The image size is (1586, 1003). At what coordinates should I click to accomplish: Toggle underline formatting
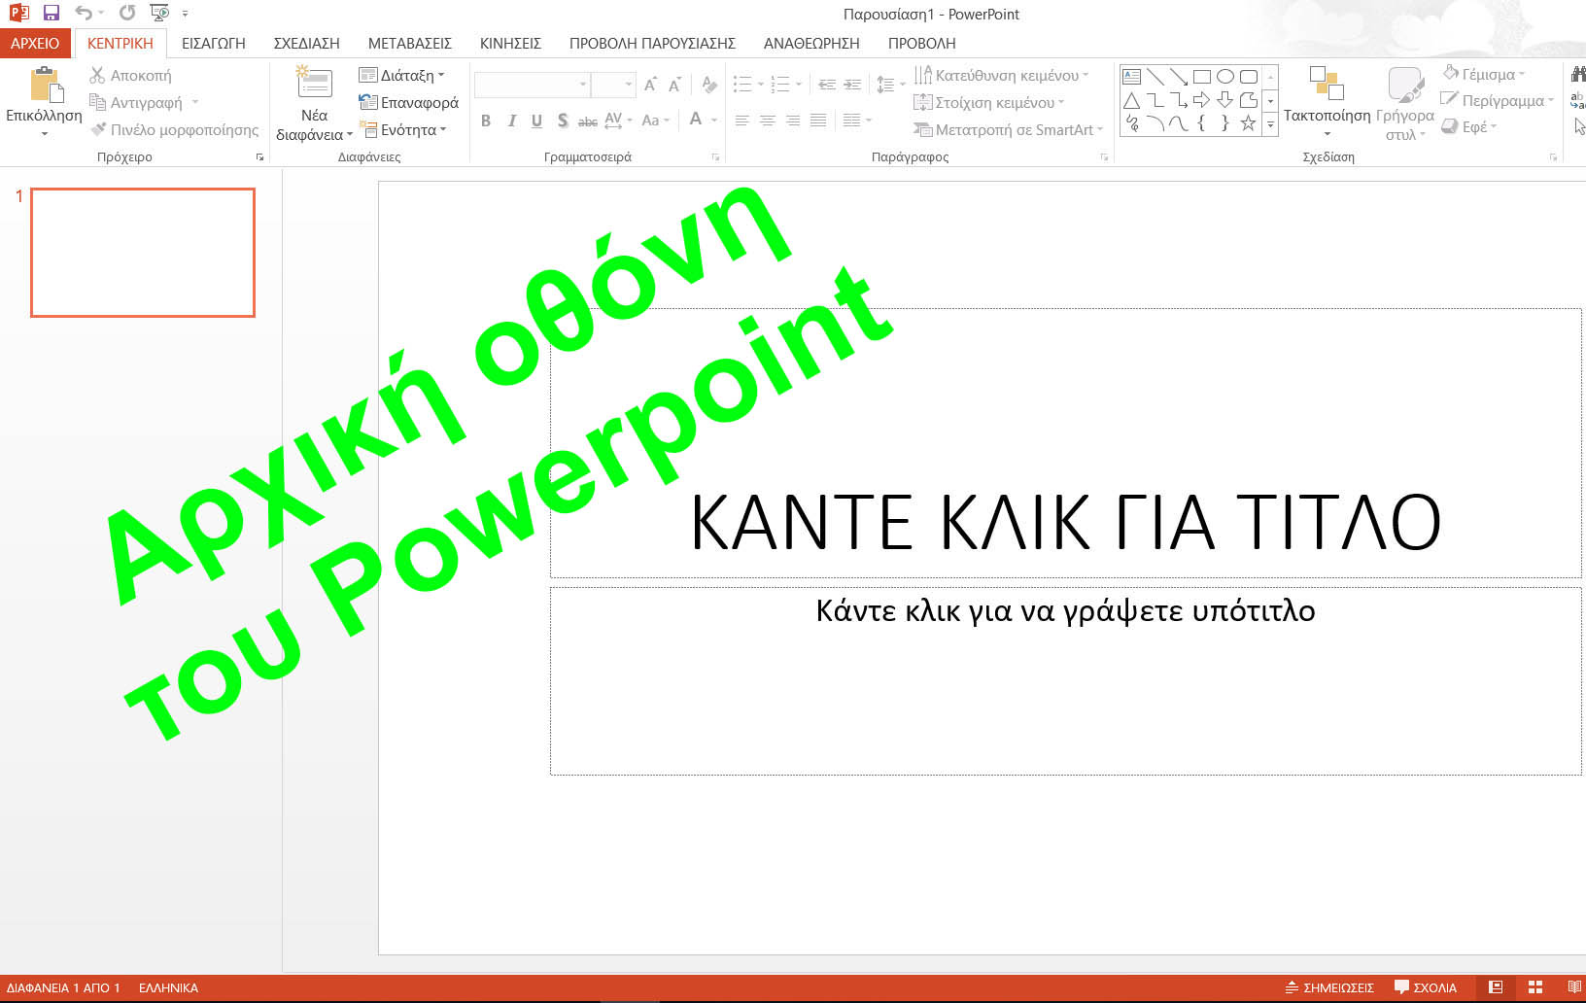536,121
